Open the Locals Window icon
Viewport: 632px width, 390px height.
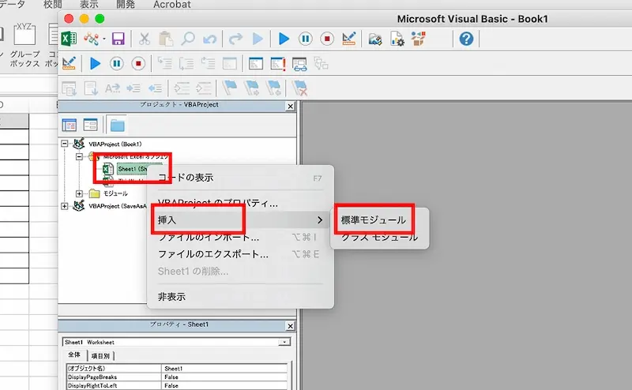click(x=256, y=64)
